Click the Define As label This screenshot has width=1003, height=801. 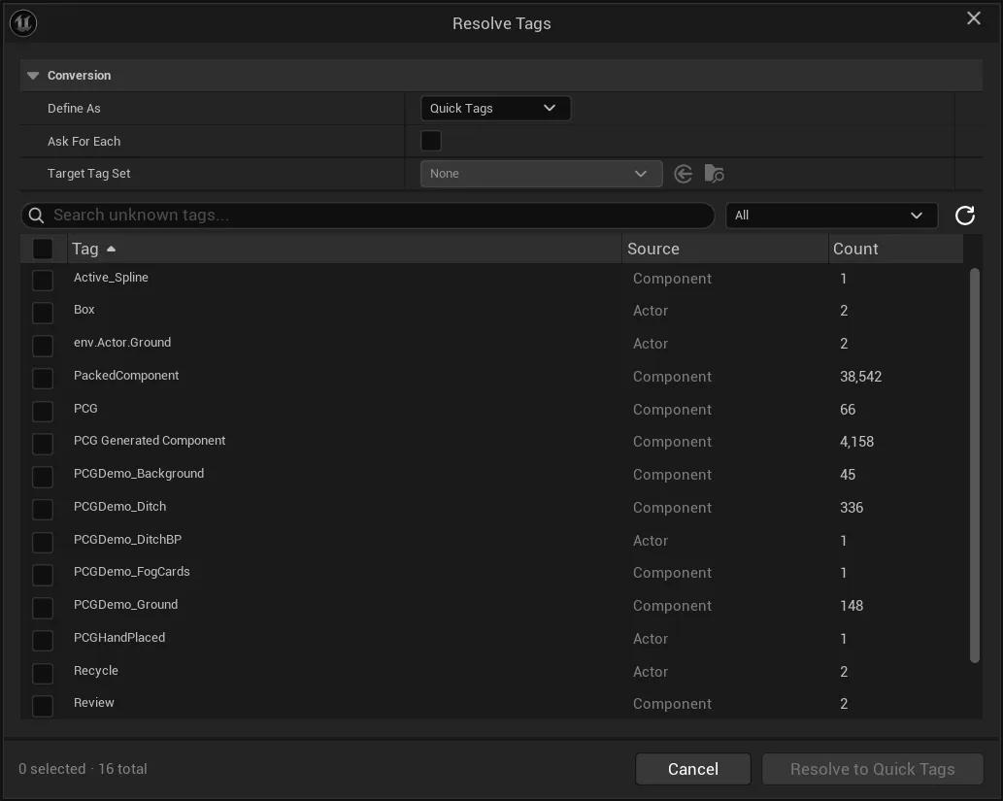(x=74, y=108)
